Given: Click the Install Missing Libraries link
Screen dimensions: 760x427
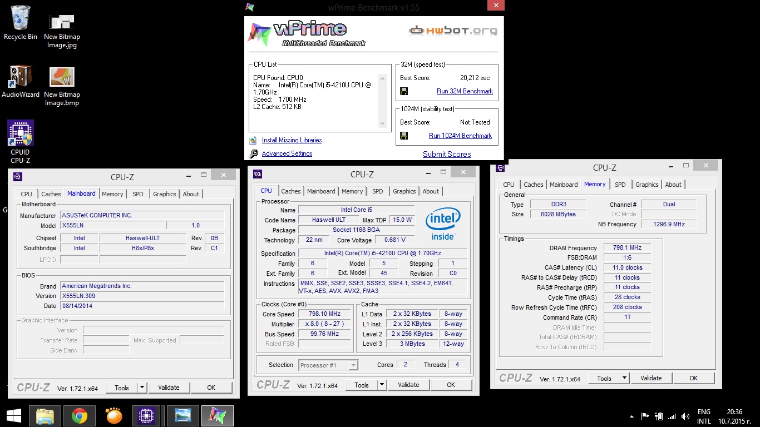Looking at the screenshot, I should [x=292, y=140].
